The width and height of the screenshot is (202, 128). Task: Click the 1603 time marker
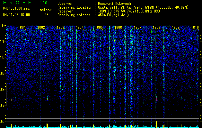(60, 28)
